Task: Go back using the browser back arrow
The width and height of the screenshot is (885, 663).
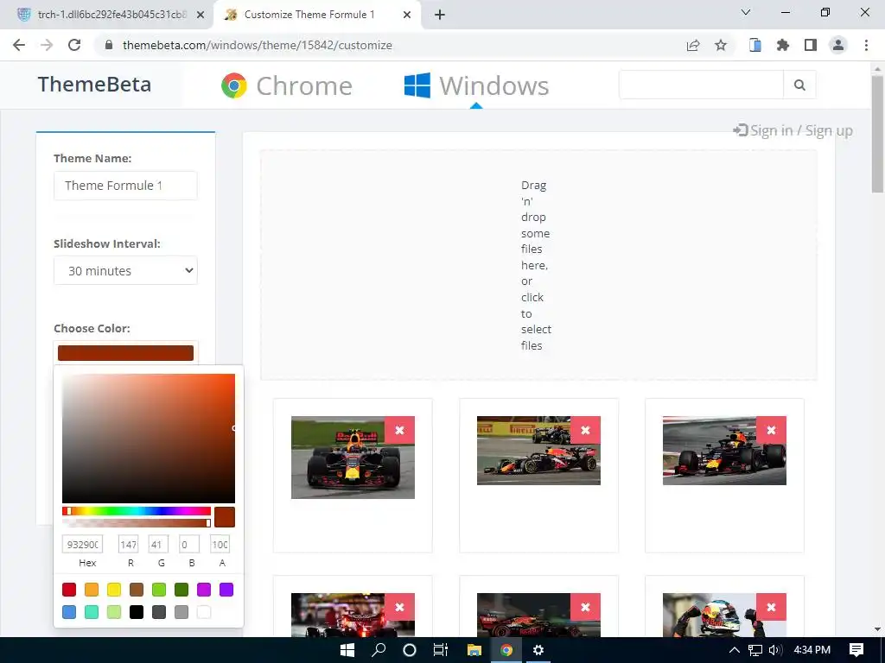Action: coord(19,45)
